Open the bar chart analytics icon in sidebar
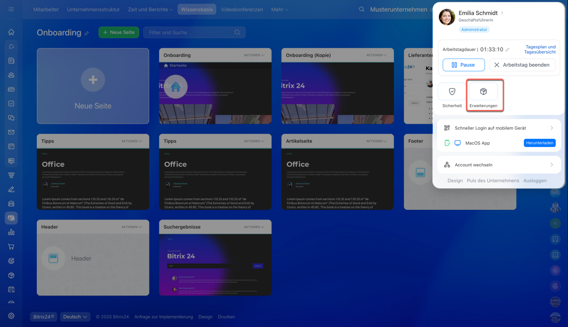The image size is (568, 327). pos(11,232)
